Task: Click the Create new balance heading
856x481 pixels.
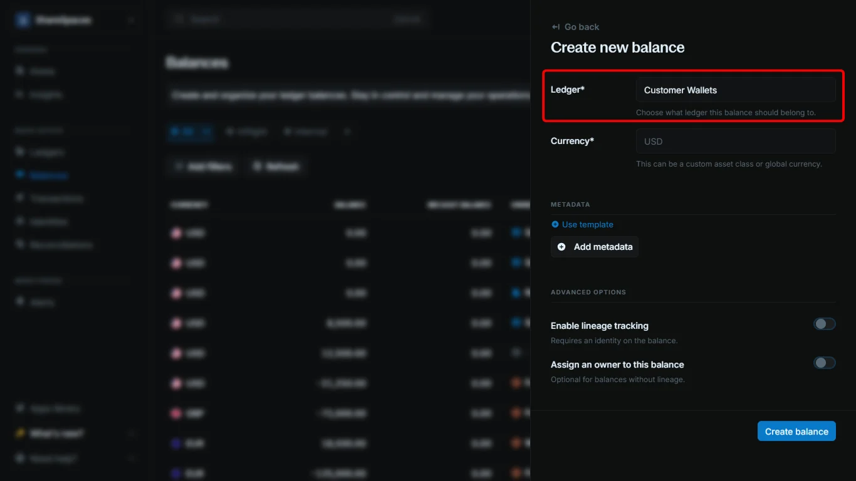Action: 617,48
